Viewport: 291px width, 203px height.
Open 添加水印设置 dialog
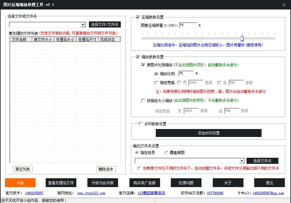(209, 133)
